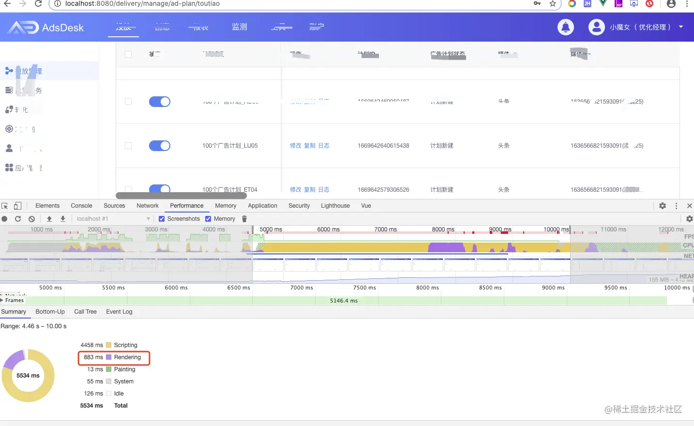Click the Vue devtools extension icon
The image size is (694, 426).
603,3
